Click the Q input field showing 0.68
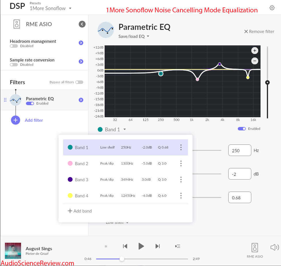The height and width of the screenshot is (266, 281). (x=239, y=197)
